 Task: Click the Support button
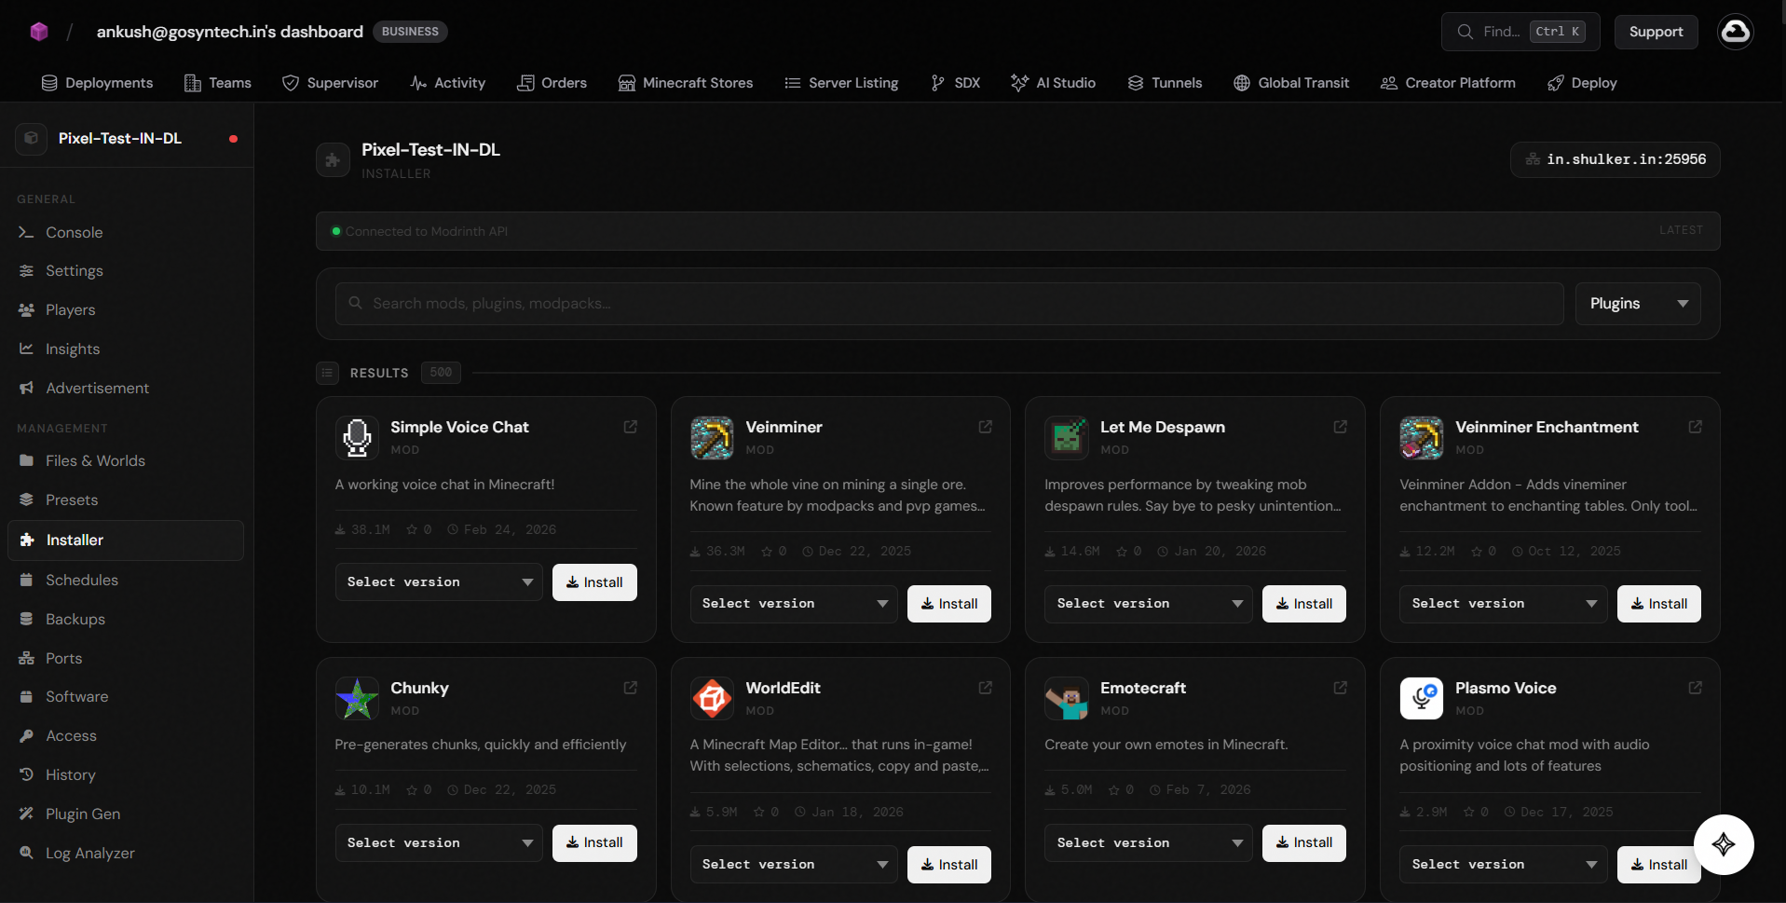[x=1656, y=32]
